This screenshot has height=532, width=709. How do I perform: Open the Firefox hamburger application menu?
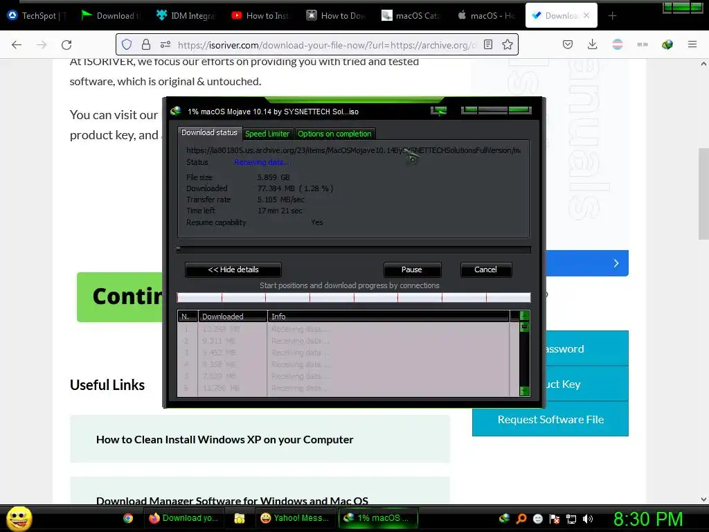tap(692, 44)
